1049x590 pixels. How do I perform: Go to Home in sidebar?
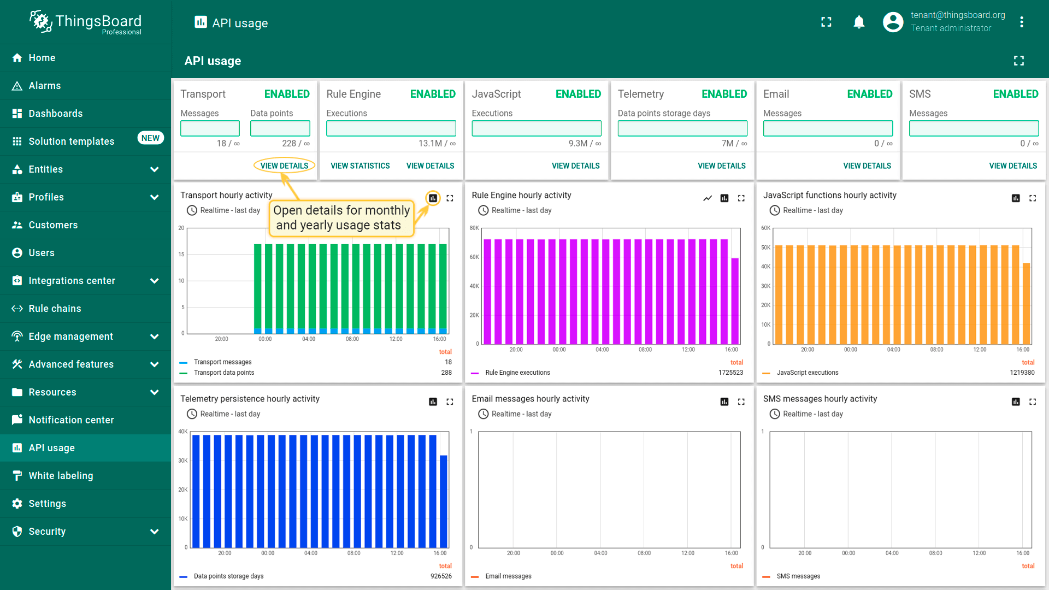[85, 58]
